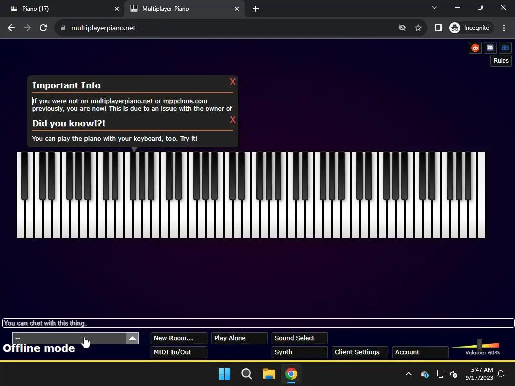Adjust the volume slider handle
Image resolution: width=515 pixels, height=386 pixels.
point(479,345)
